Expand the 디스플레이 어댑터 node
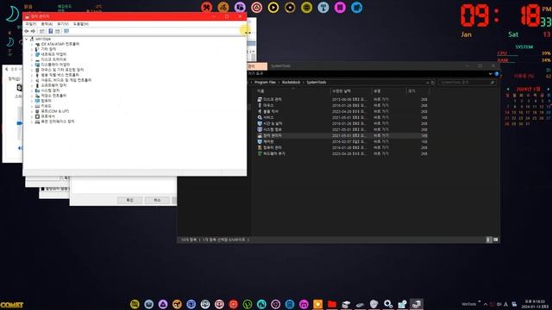552x310 pixels. coord(32,65)
